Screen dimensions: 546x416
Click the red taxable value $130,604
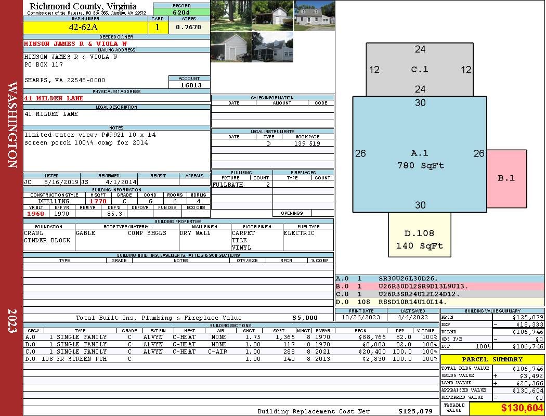506,409
